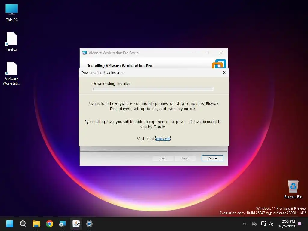The image size is (308, 231).
Task: Launch File Explorer from taskbar
Action: (x=36, y=224)
